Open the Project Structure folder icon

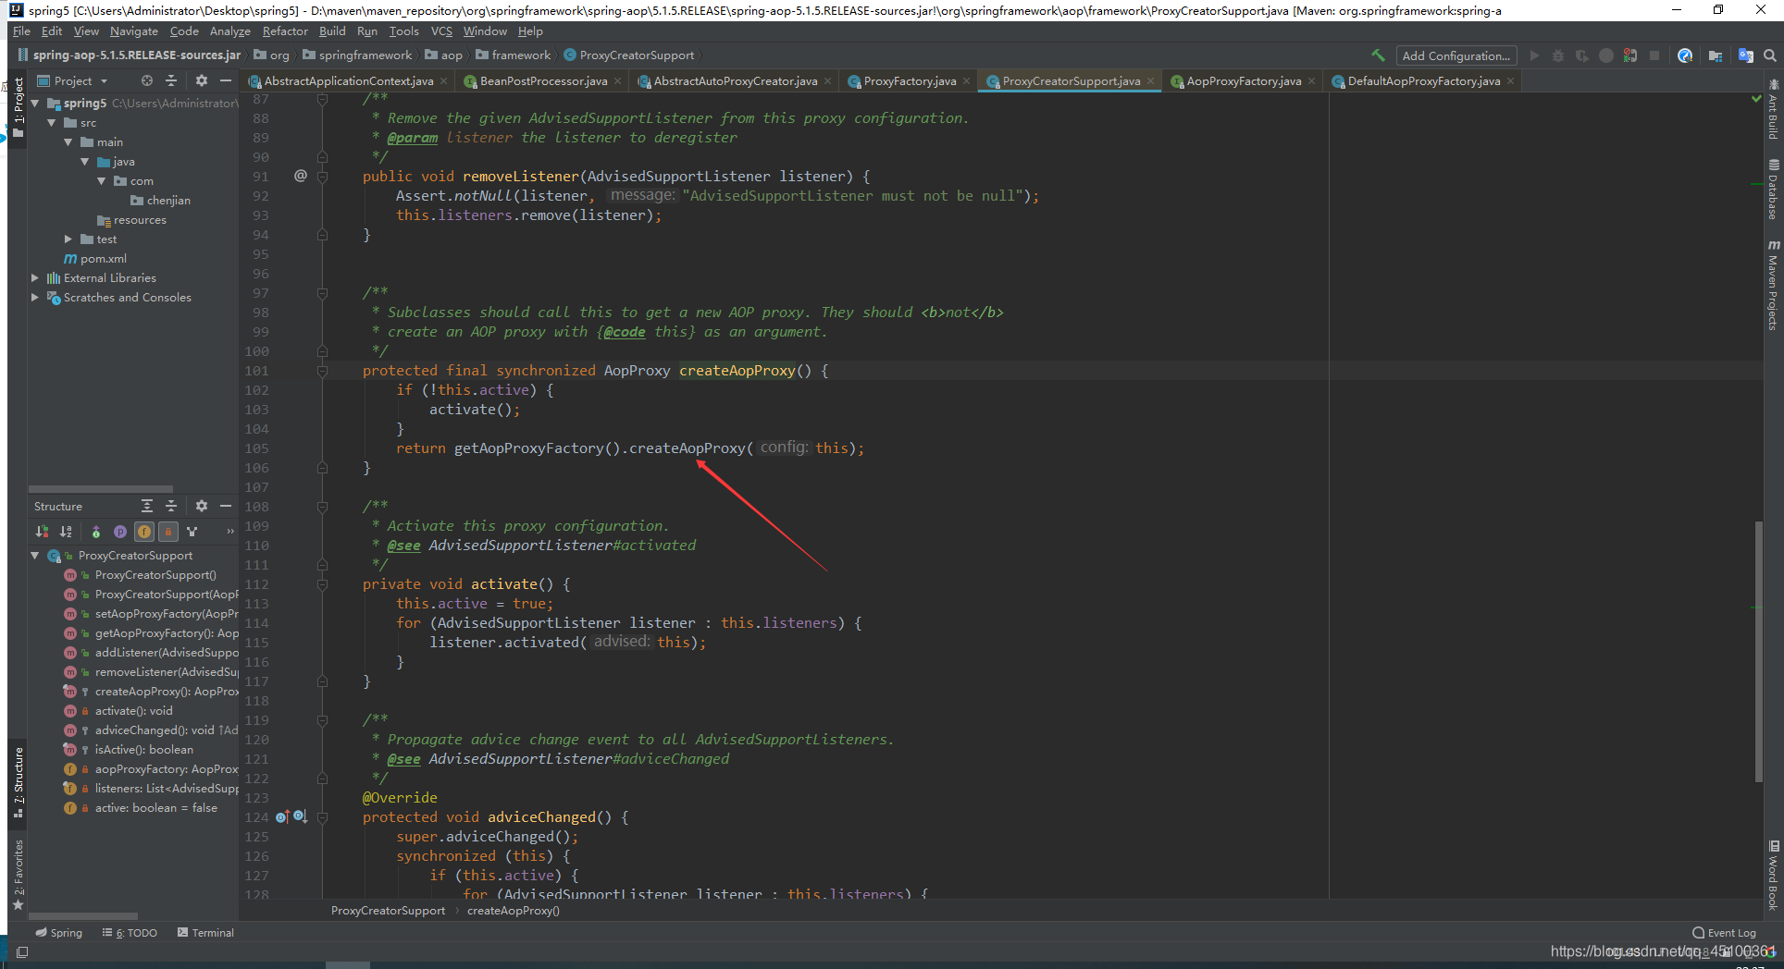(1716, 55)
